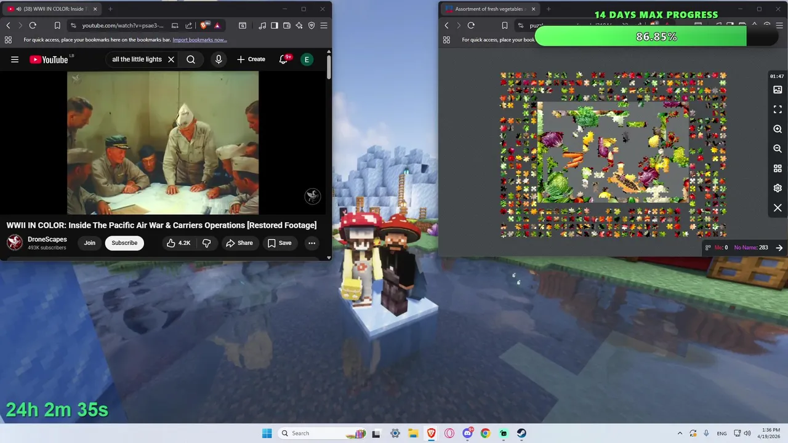
Task: Open YouTube notifications bell
Action: tap(284, 60)
